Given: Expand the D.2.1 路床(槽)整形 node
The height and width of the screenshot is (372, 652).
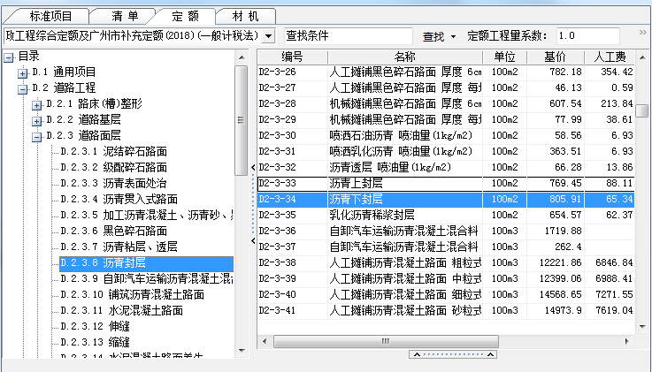Looking at the screenshot, I should coord(36,105).
